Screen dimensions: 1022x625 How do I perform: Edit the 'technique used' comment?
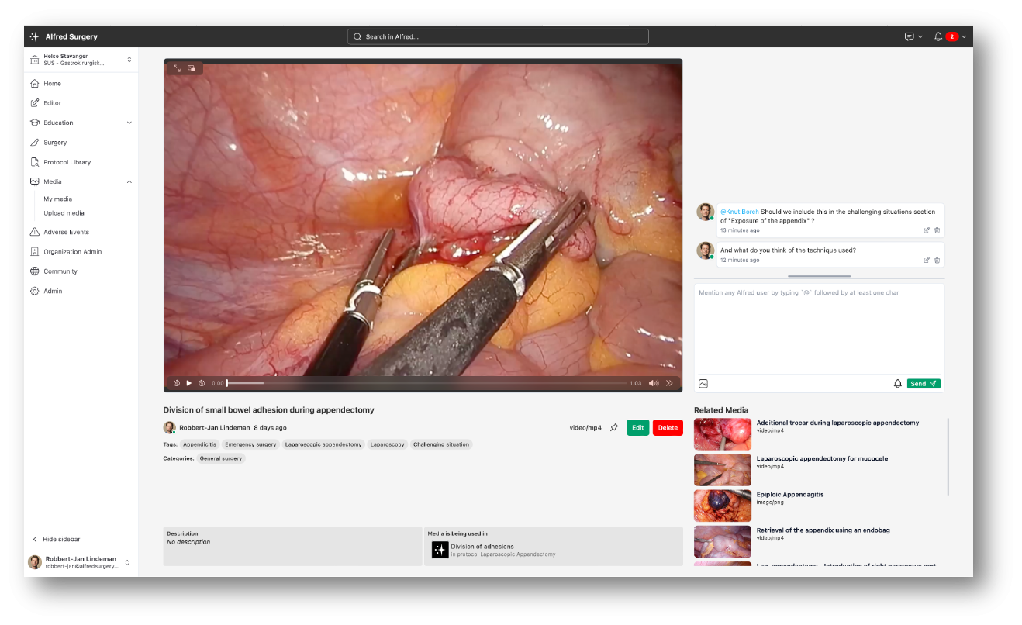(927, 260)
